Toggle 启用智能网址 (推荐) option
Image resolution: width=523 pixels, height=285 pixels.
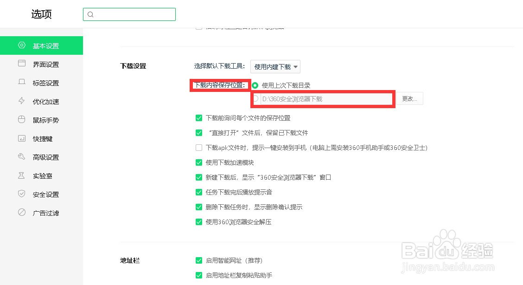click(x=199, y=260)
